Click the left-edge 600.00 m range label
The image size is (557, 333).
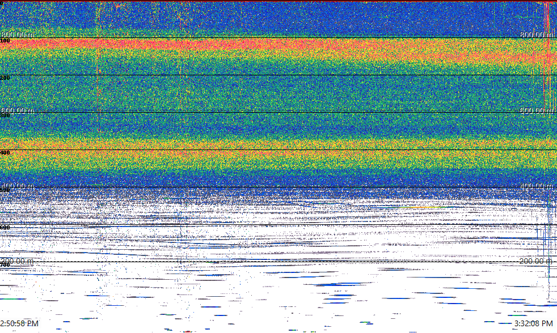coord(18,110)
